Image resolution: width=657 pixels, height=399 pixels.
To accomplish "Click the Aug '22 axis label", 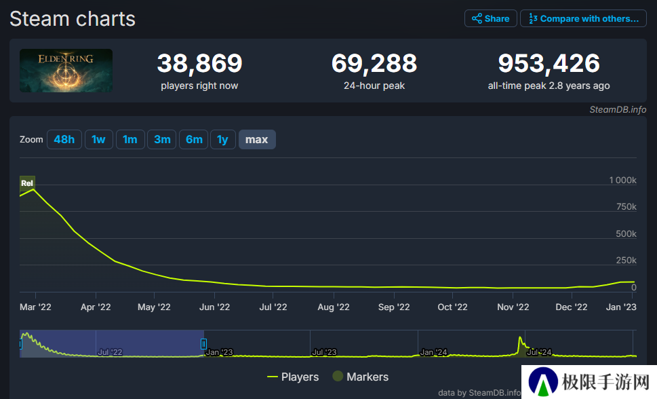I will [334, 307].
